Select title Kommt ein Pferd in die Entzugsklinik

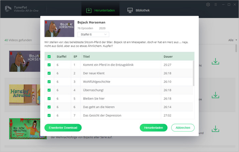coord(108,65)
